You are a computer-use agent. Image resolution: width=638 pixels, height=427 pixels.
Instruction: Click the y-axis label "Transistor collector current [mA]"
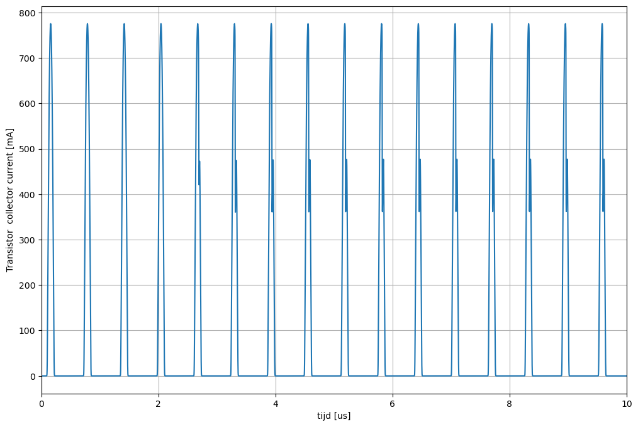click(10, 200)
